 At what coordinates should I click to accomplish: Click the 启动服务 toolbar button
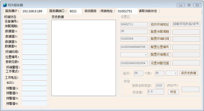tap(90, 11)
